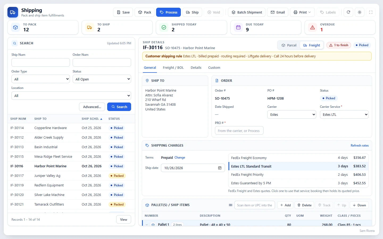Collapse the Pallet 1 row chevron

pos(147,225)
